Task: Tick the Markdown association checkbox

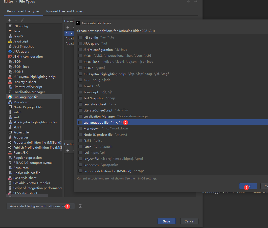Action: pyautogui.click(x=80, y=128)
